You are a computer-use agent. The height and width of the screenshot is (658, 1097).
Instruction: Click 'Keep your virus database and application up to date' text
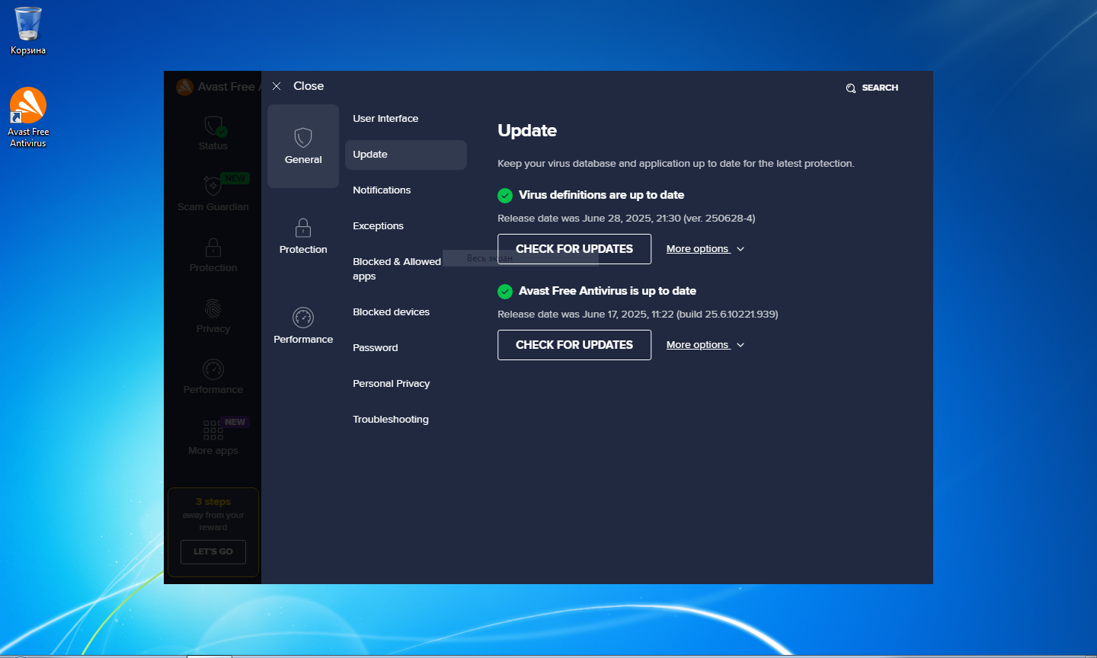pos(676,164)
